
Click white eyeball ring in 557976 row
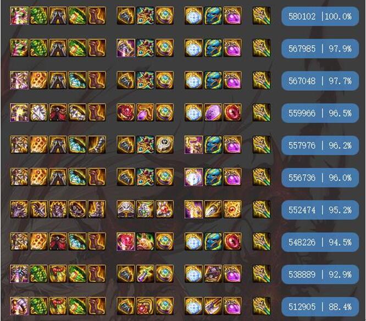pos(164,145)
